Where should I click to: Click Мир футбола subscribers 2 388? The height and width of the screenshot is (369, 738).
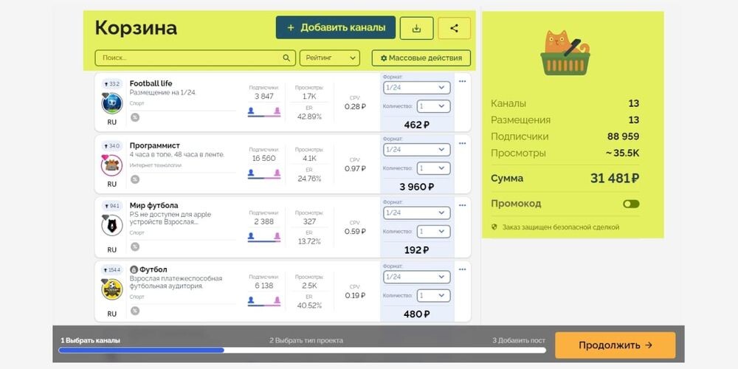pyautogui.click(x=263, y=221)
